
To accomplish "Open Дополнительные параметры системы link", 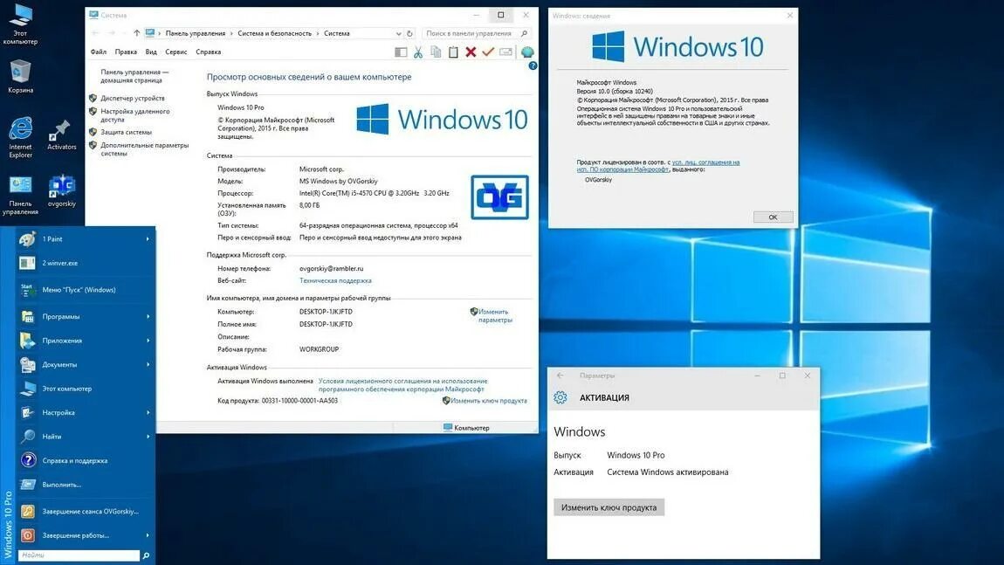I will [145, 149].
